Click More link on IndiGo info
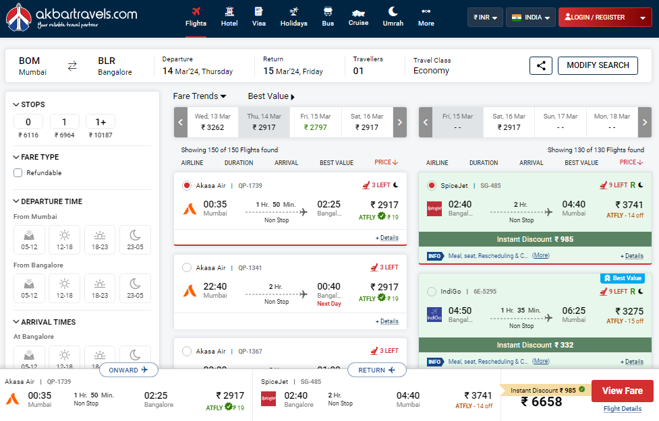 point(541,361)
